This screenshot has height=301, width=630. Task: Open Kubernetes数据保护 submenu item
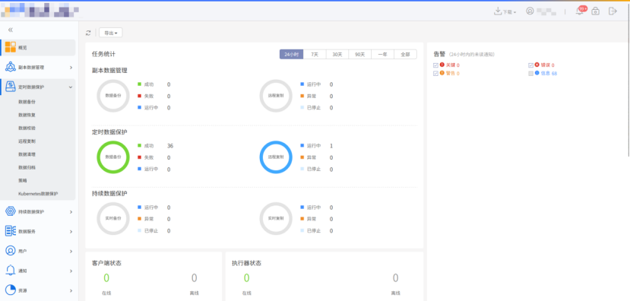click(x=38, y=194)
